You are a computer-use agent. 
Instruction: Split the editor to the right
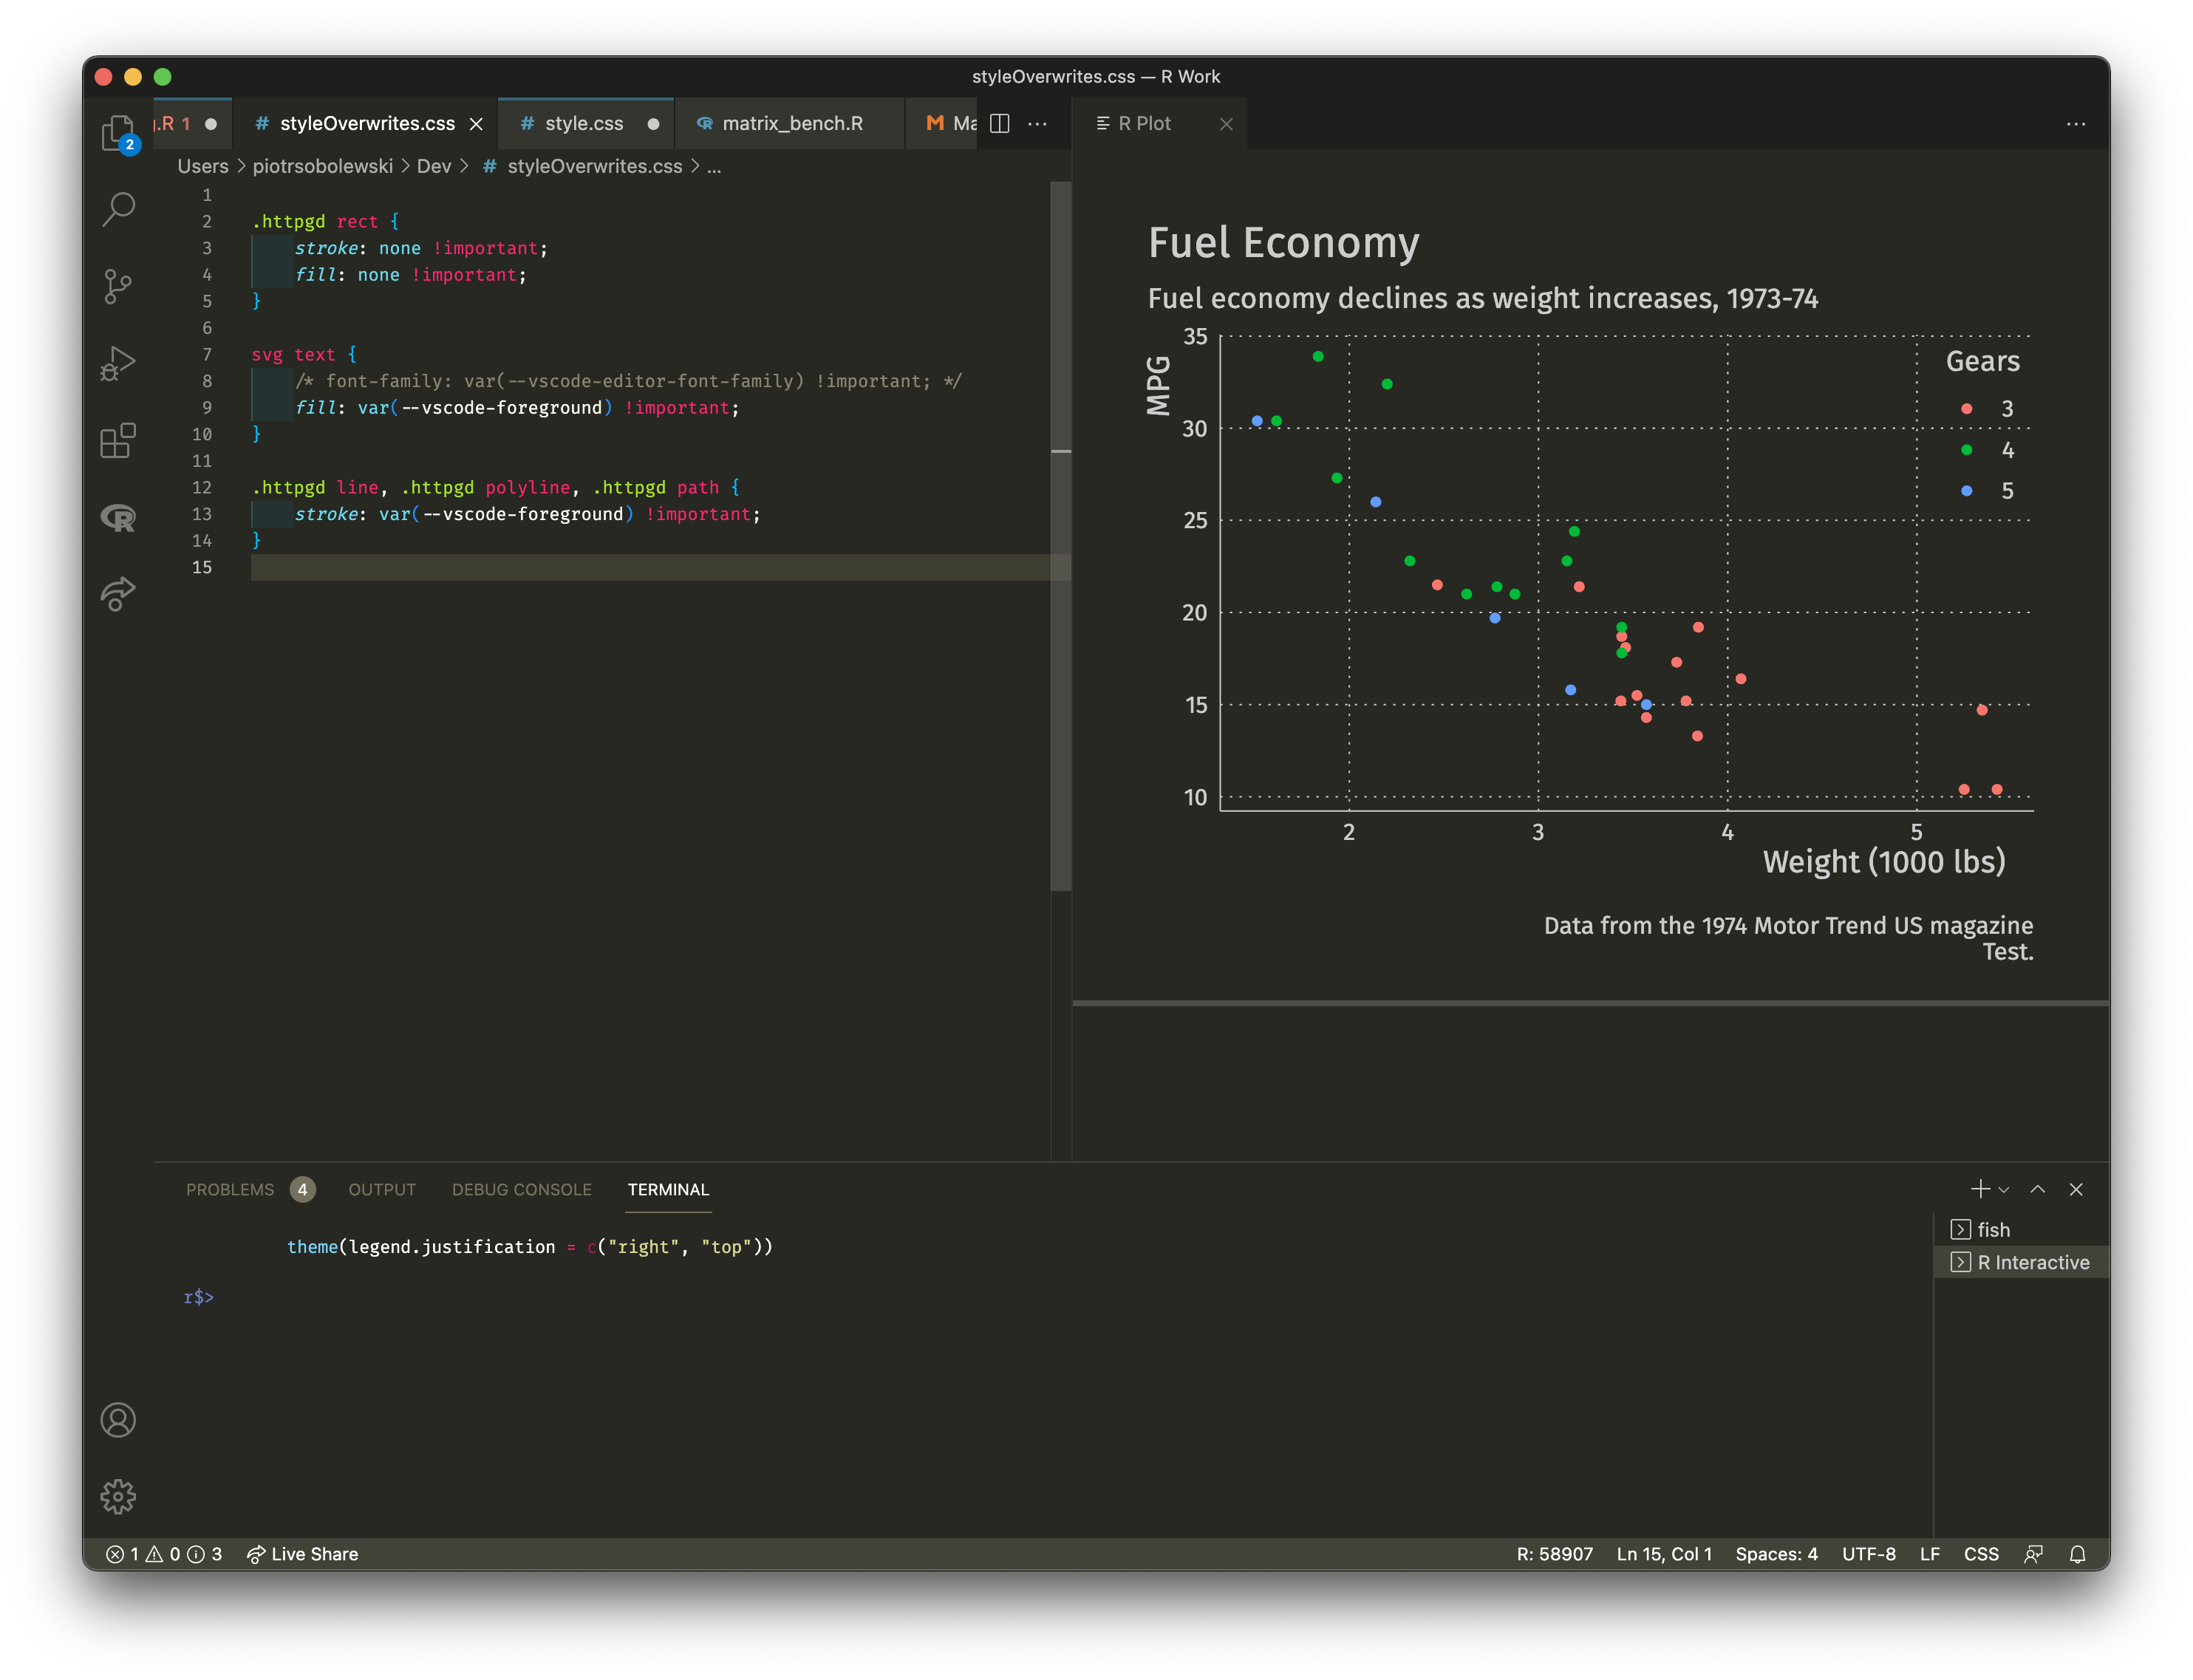999,123
